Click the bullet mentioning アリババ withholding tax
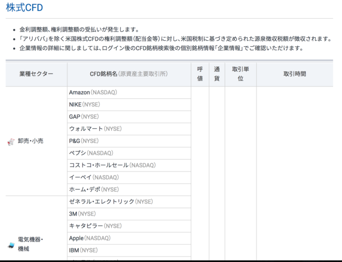This screenshot has height=262, width=342. click(176, 39)
